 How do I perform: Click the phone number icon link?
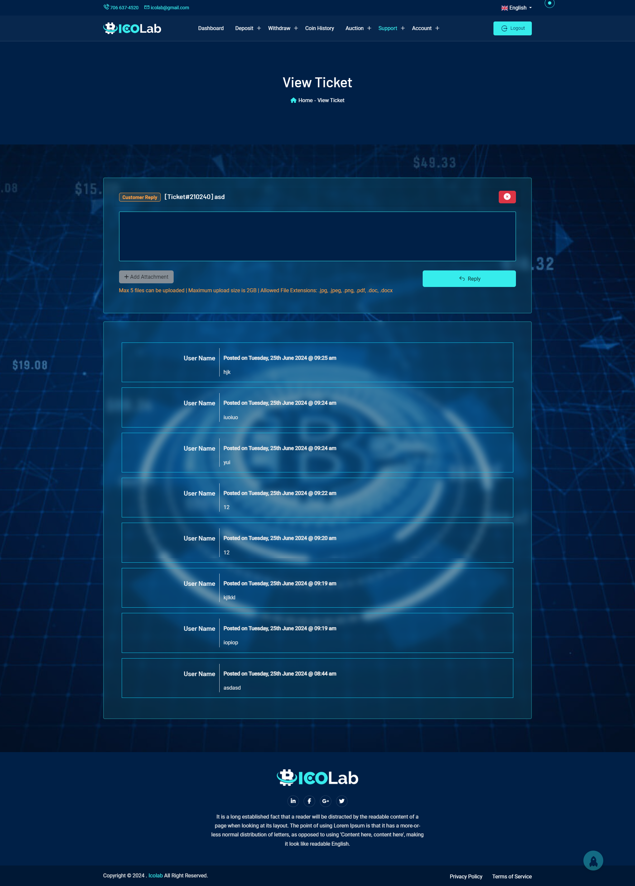coord(106,7)
